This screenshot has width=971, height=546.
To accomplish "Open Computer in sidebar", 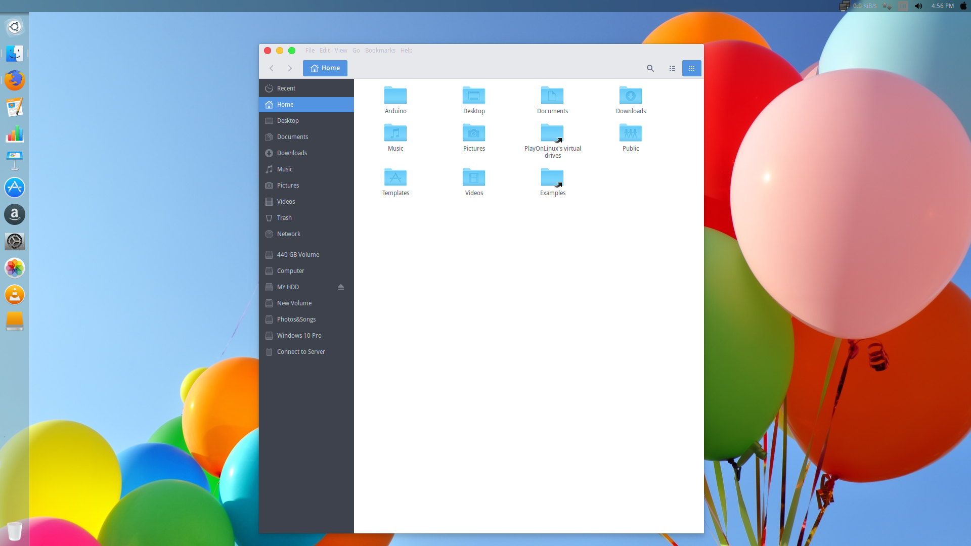I will tap(306, 271).
